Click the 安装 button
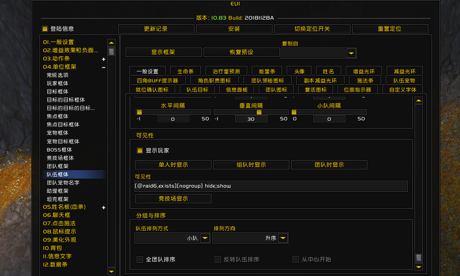 pyautogui.click(x=233, y=28)
